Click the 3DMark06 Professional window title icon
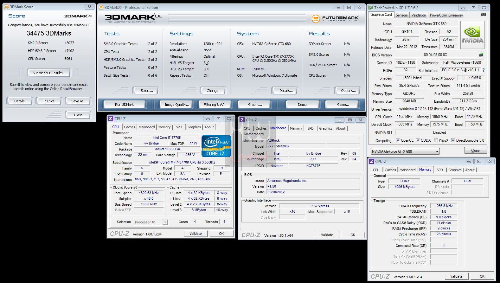Screen dimensions: 500x283 [101, 7]
